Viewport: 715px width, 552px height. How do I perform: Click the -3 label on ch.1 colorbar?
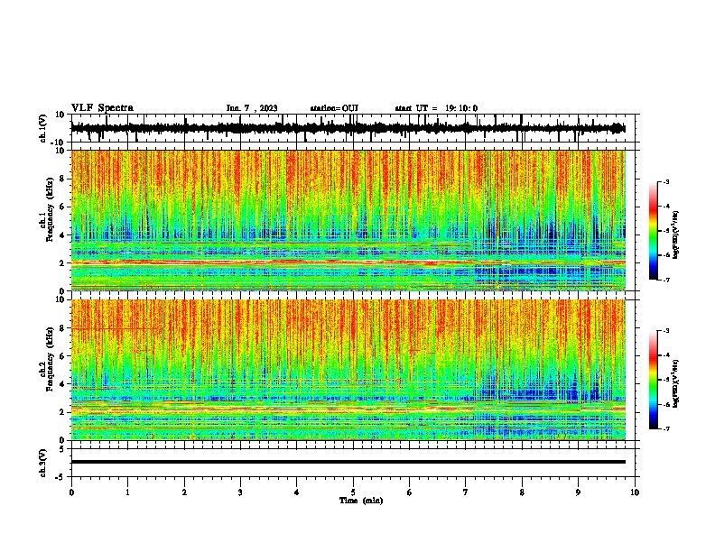tap(665, 181)
